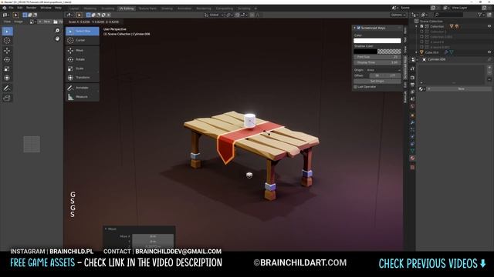Open the Render properties tab icon
Screen dimensions: 494x277
coord(412,77)
